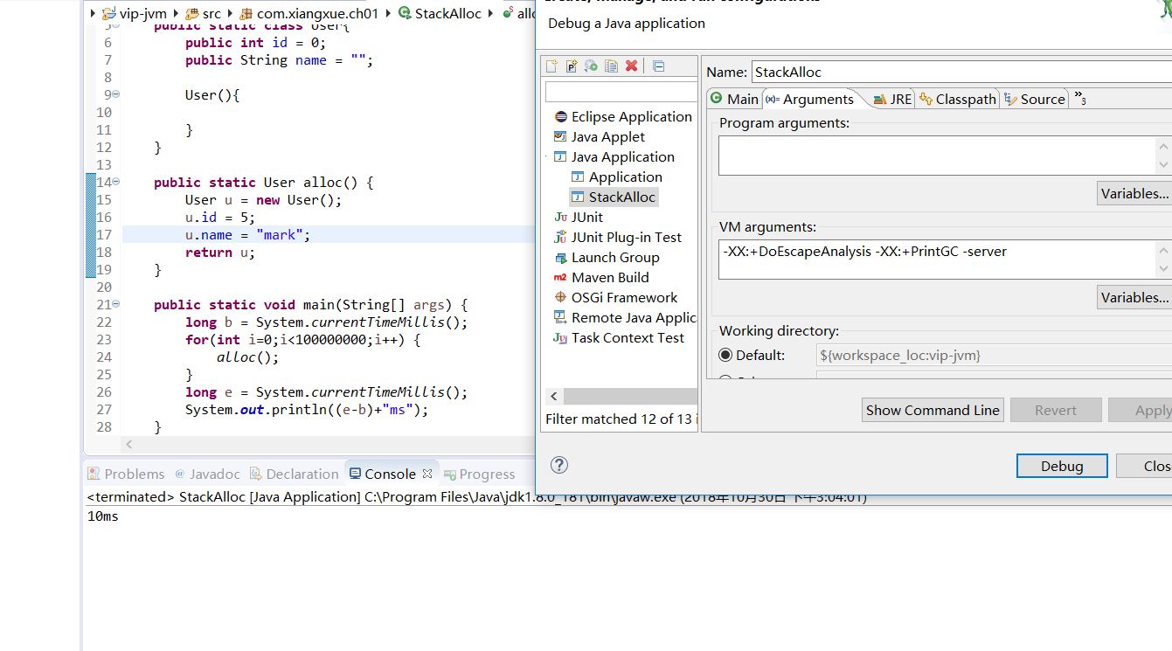The height and width of the screenshot is (651, 1172).
Task: Click the Apply button
Action: 1141,410
